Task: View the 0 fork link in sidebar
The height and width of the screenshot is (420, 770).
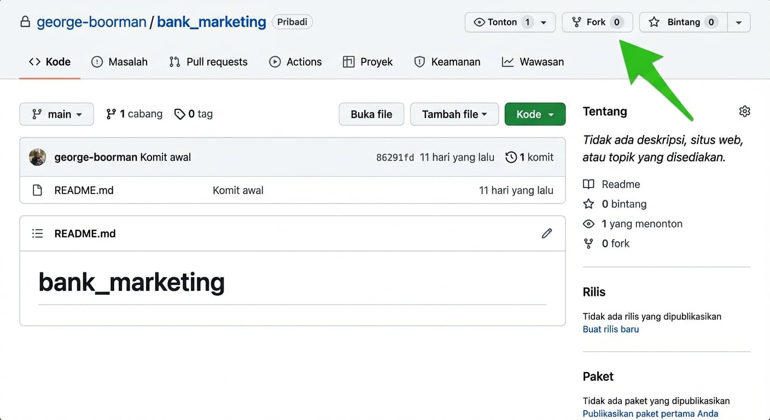Action: click(x=606, y=243)
